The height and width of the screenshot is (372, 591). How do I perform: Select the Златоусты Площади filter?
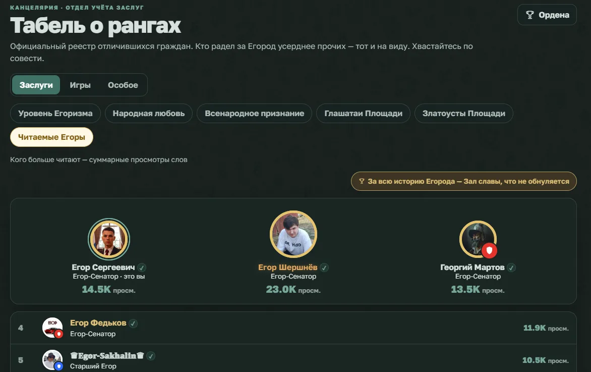tap(463, 113)
